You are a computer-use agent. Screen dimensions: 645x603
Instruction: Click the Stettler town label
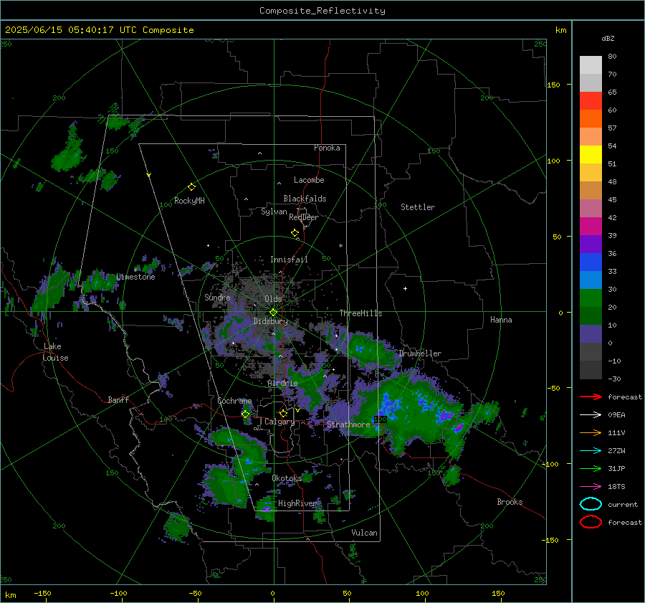click(x=418, y=207)
